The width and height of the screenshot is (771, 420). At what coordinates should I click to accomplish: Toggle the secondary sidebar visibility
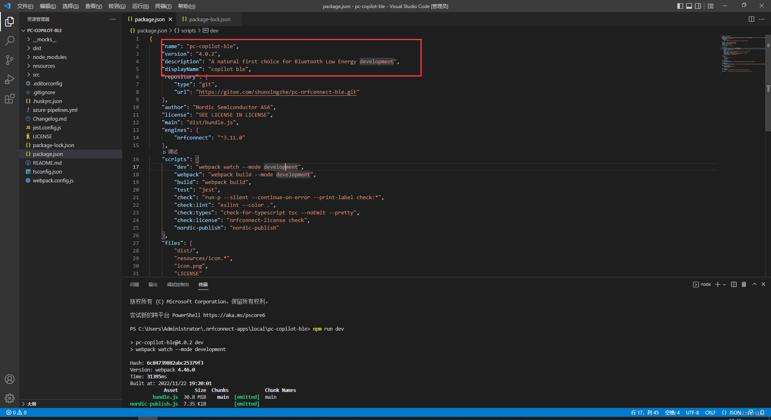[x=698, y=6]
